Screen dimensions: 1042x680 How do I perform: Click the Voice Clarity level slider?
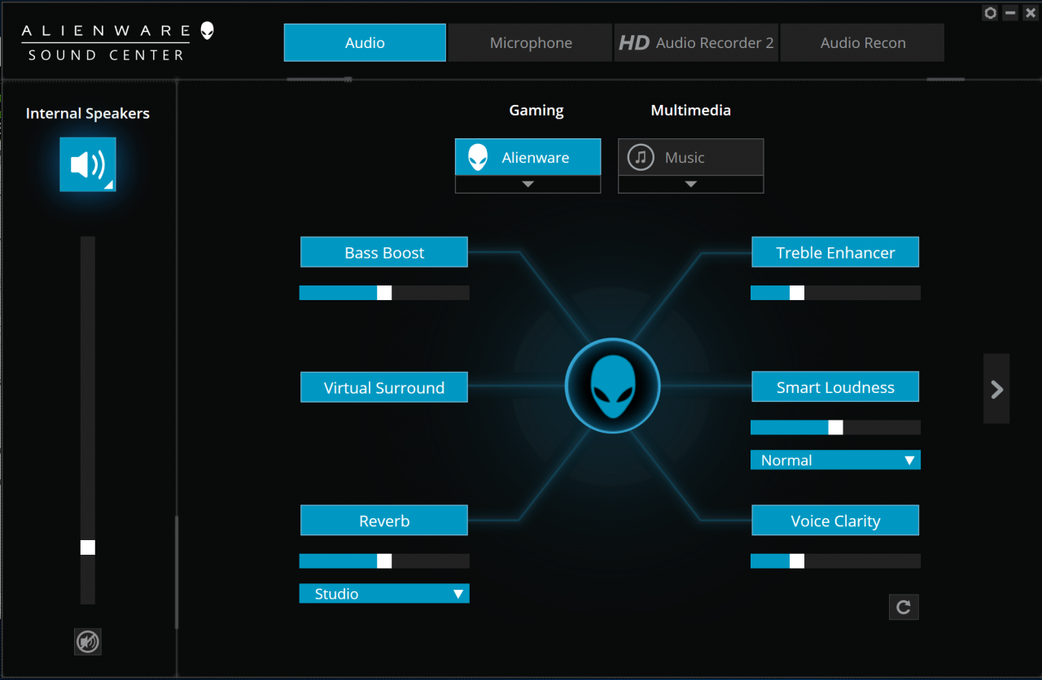pos(835,561)
